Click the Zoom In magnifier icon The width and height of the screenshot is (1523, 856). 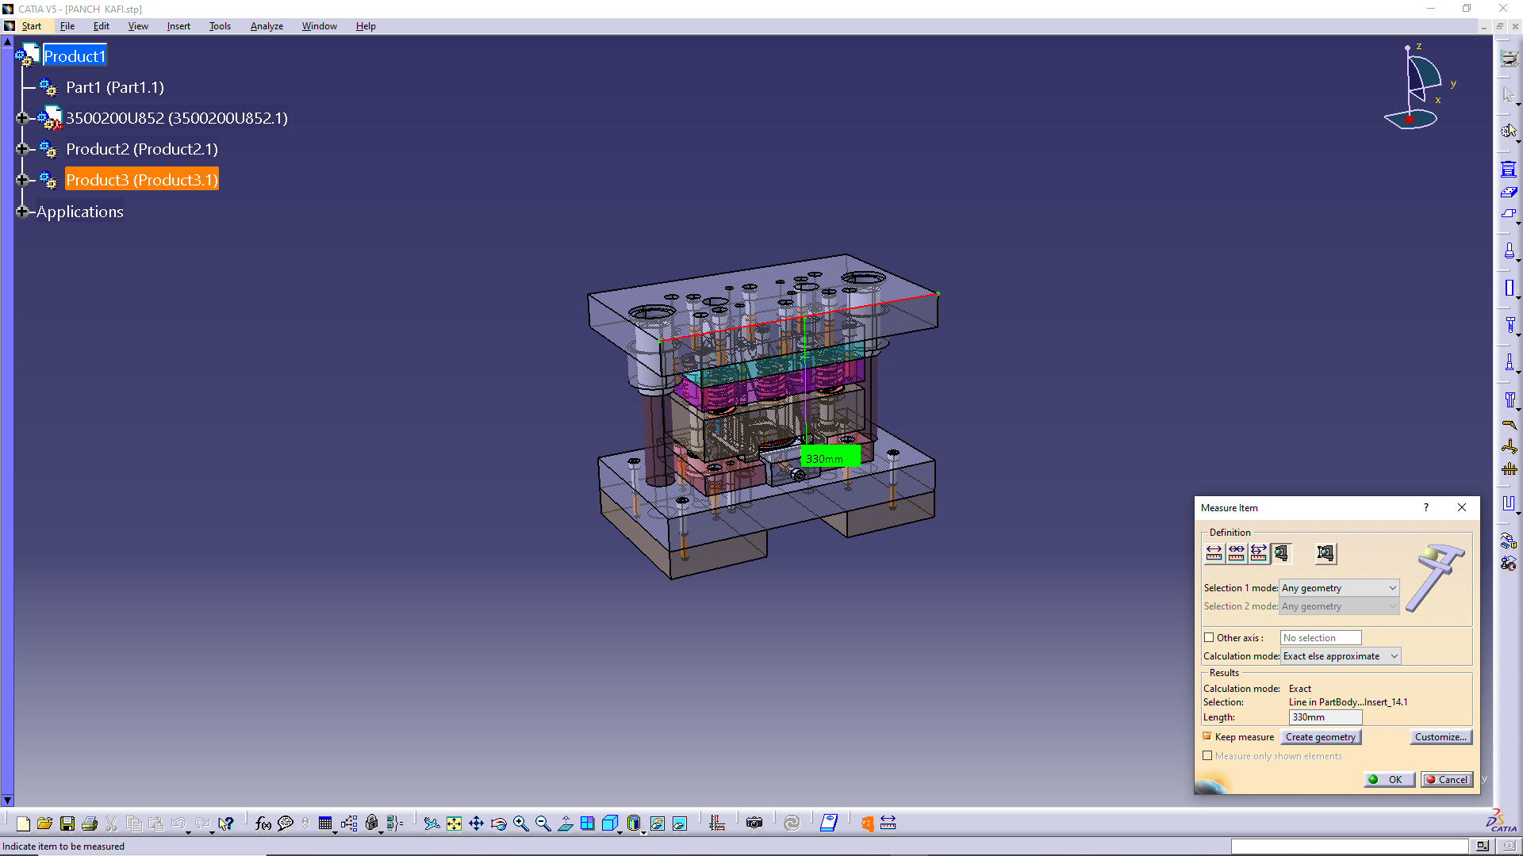(520, 824)
